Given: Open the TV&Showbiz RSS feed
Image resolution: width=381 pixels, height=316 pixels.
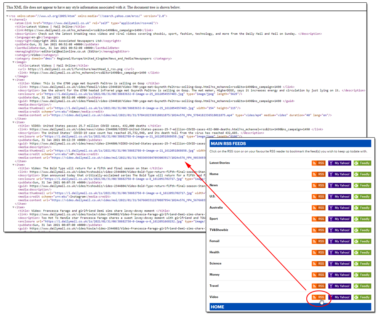Looking at the screenshot, I should pyautogui.click(x=318, y=230).
